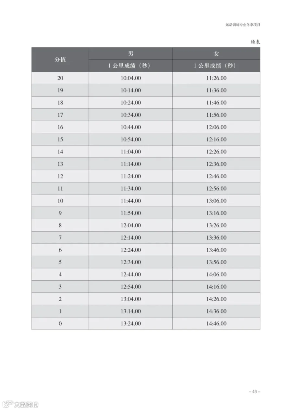Click the female 1公里成绩（秒） subheader
Viewport: 292px width, 410px height.
coord(216,66)
